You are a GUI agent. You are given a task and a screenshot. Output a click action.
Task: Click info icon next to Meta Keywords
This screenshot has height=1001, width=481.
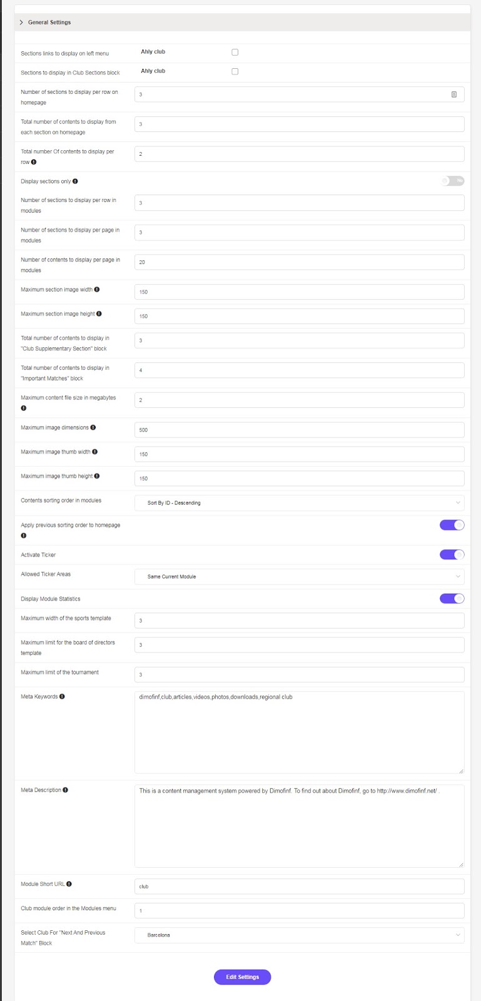click(x=62, y=696)
